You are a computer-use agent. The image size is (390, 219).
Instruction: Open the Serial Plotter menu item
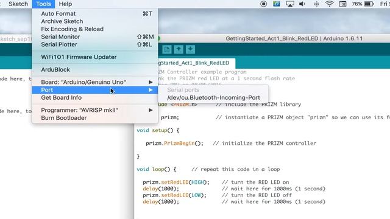tap(95, 44)
